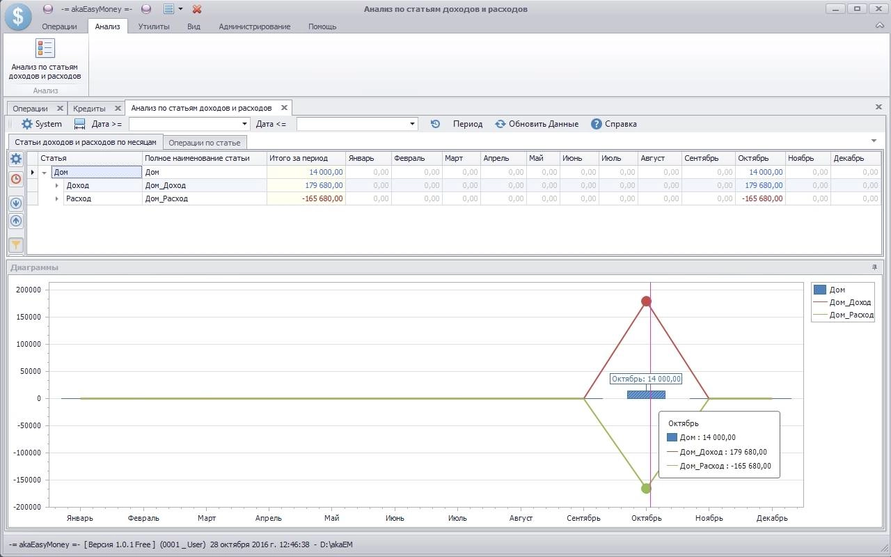
Task: Close the Анализ по статьям document tab
Action: [284, 108]
